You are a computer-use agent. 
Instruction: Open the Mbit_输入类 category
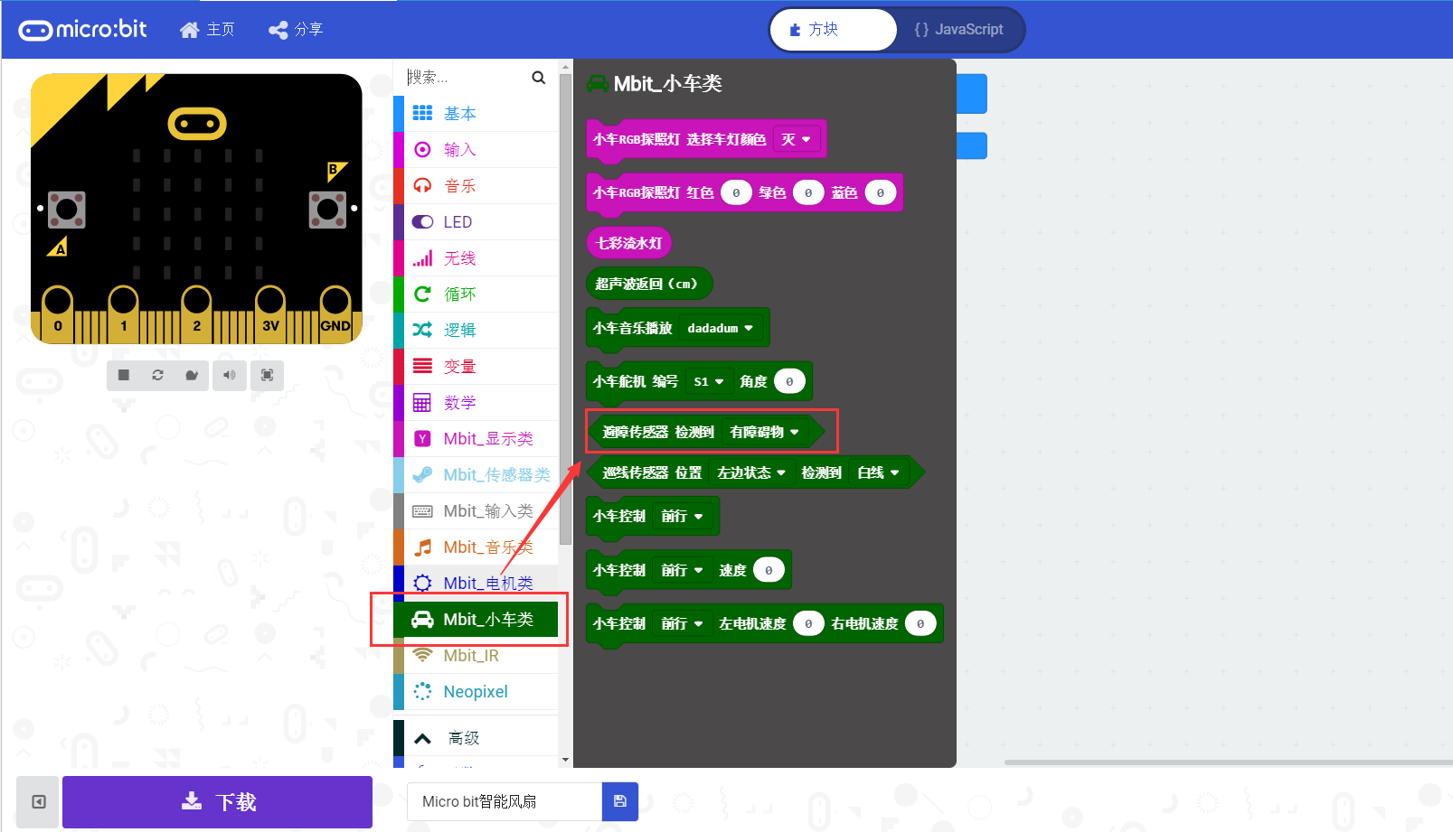pos(476,511)
